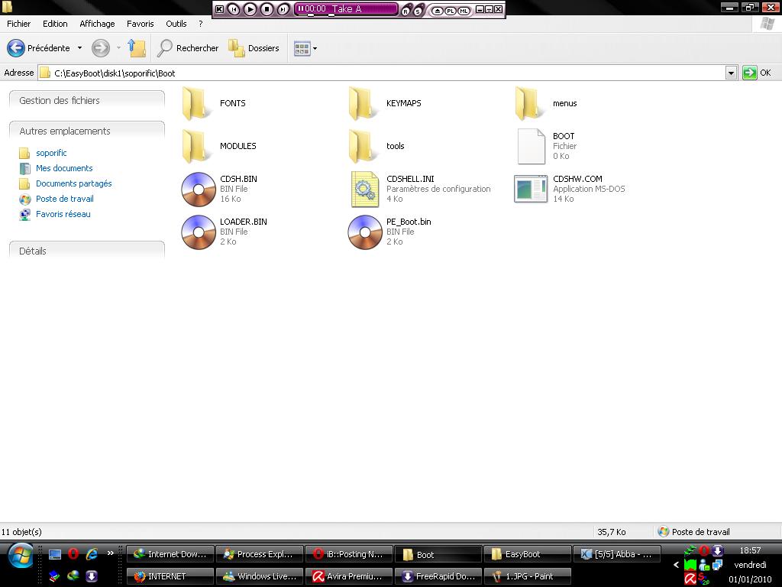The image size is (782, 587).
Task: Open the Fichier menu
Action: pyautogui.click(x=18, y=24)
